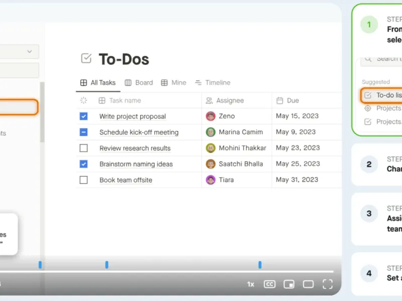Click Tiara's avatar icon
The width and height of the screenshot is (402, 301).
211,180
